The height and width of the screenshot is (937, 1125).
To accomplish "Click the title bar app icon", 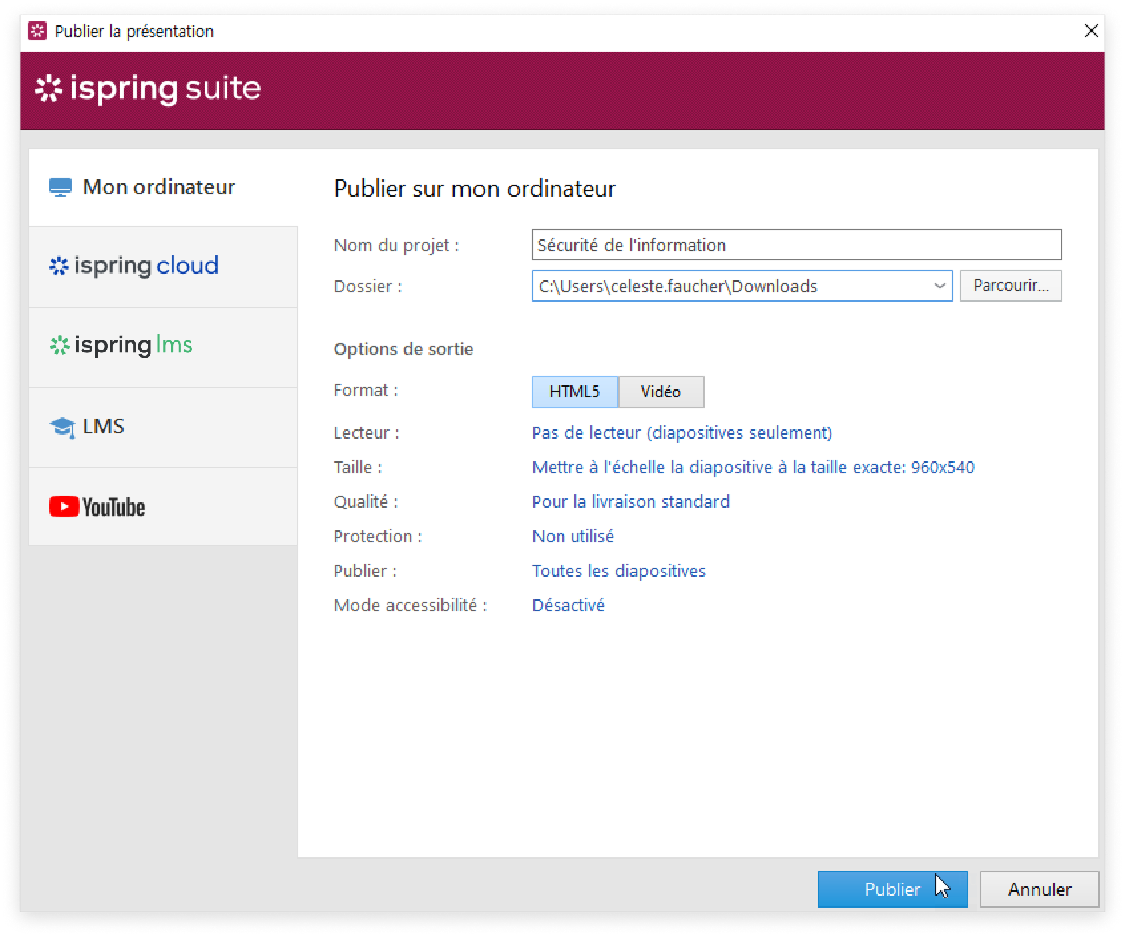I will 37,31.
